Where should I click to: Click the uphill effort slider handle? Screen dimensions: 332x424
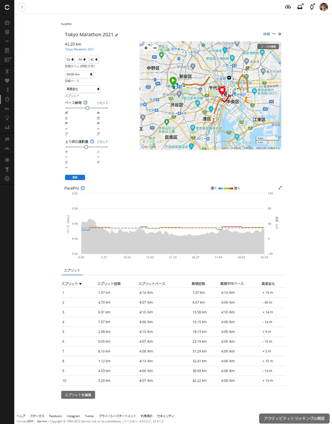click(x=86, y=147)
